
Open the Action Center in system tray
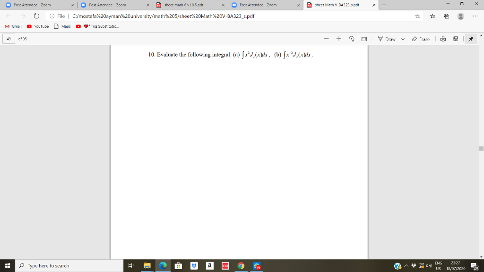[x=475, y=265]
